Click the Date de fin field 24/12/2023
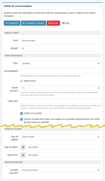 coord(63,155)
